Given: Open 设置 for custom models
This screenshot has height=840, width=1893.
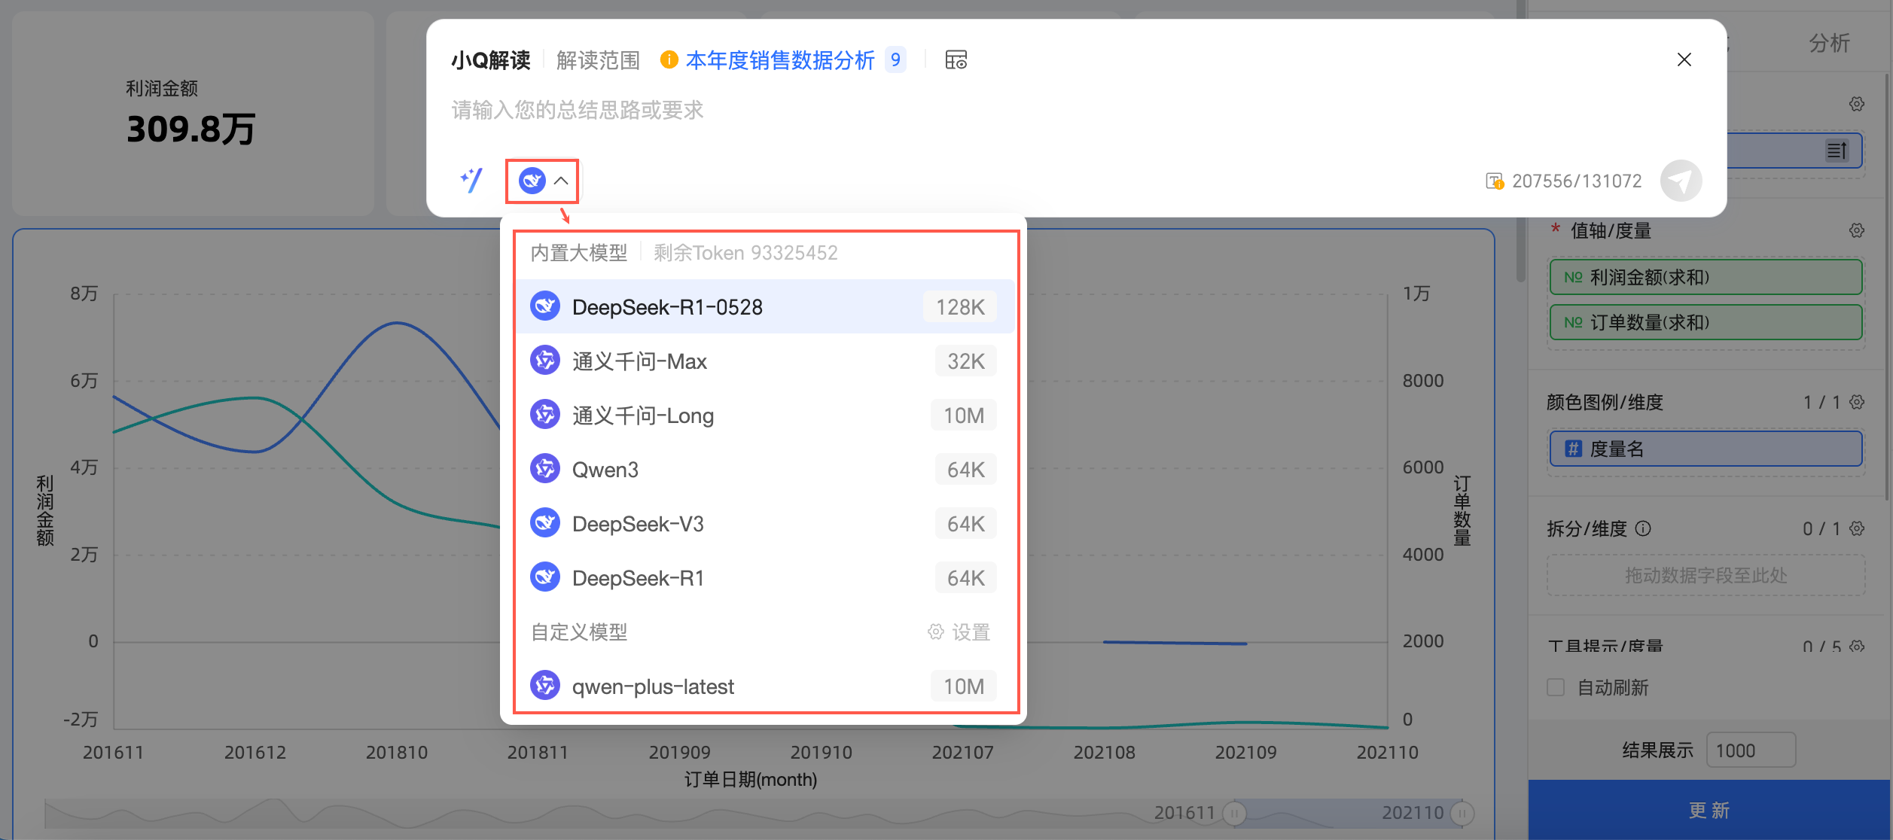Looking at the screenshot, I should pos(959,632).
